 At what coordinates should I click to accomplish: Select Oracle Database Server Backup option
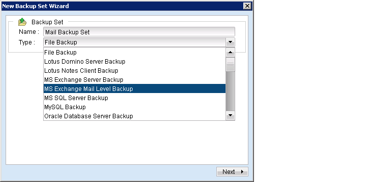(x=135, y=116)
